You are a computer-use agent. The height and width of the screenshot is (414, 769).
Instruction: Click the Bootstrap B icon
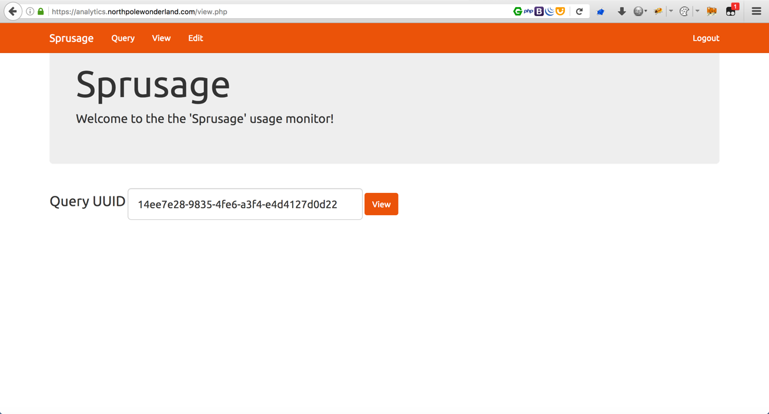pyautogui.click(x=539, y=11)
